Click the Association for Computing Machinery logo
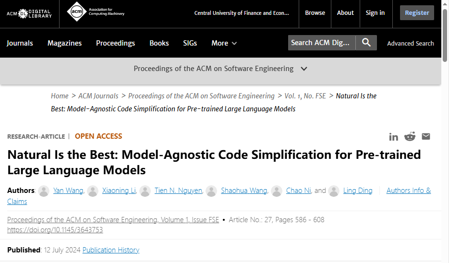The height and width of the screenshot is (263, 449). [96, 12]
